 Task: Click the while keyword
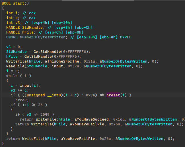pos(12,76)
